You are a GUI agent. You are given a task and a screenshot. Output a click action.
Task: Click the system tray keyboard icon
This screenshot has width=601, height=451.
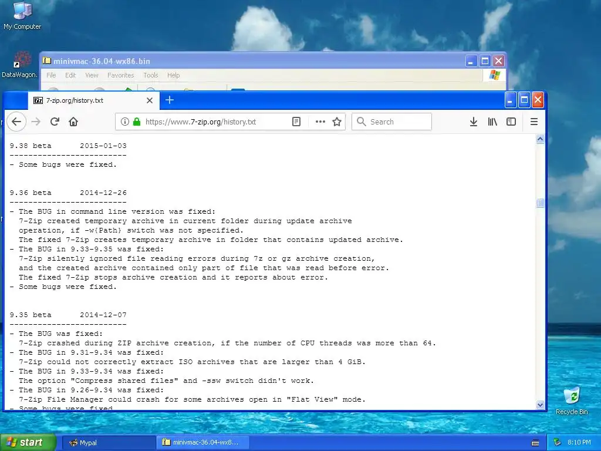(535, 443)
